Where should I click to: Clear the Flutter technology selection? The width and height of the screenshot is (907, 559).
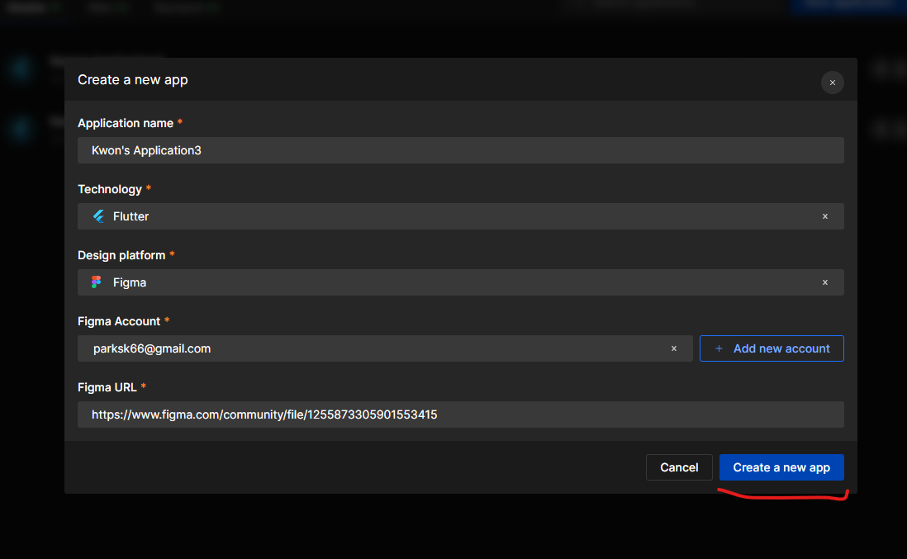pos(825,216)
